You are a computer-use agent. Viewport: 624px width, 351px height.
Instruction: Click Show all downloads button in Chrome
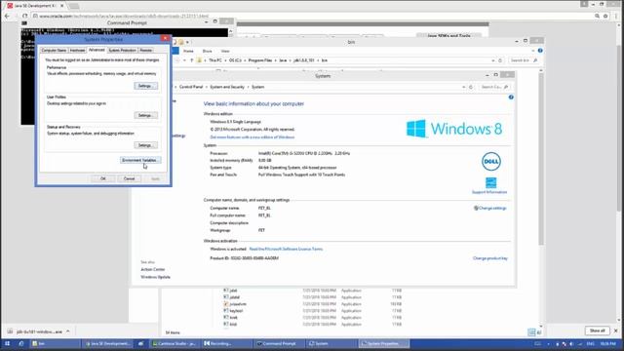click(597, 331)
